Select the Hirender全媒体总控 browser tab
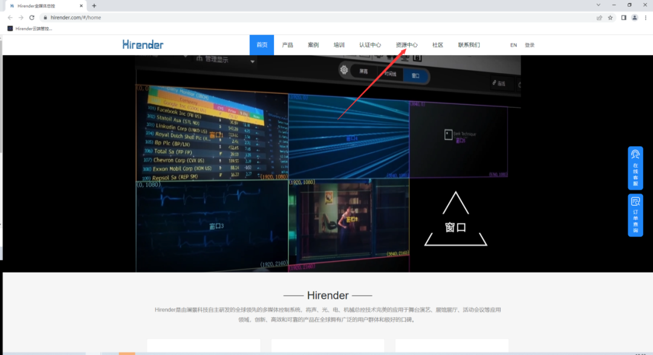 (46, 6)
